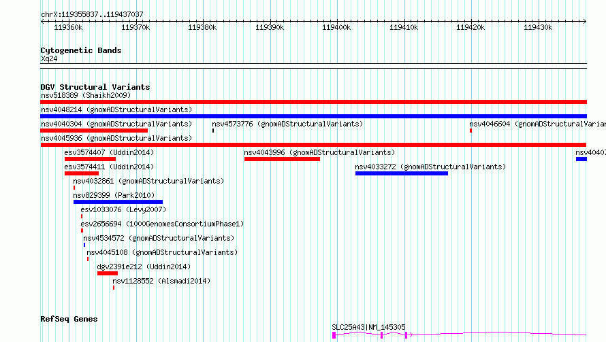Click the 119400k ruler tick label

pos(336,27)
